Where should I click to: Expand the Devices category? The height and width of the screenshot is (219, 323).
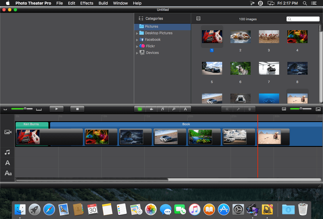[x=137, y=53]
